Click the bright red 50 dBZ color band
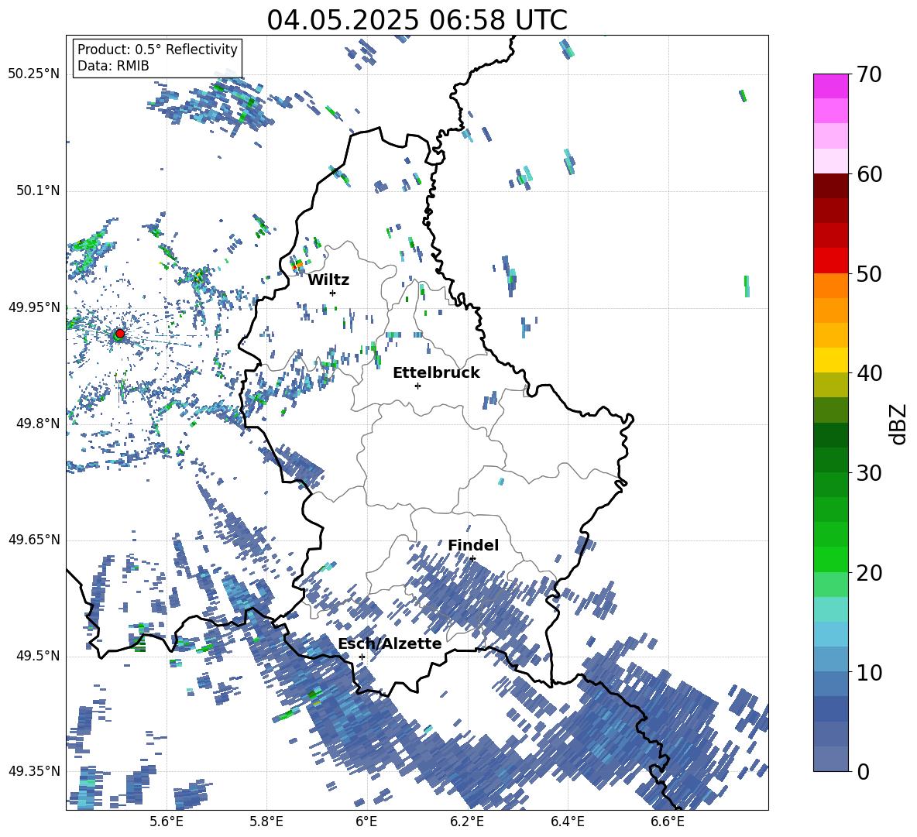The height and width of the screenshot is (837, 917). click(830, 261)
